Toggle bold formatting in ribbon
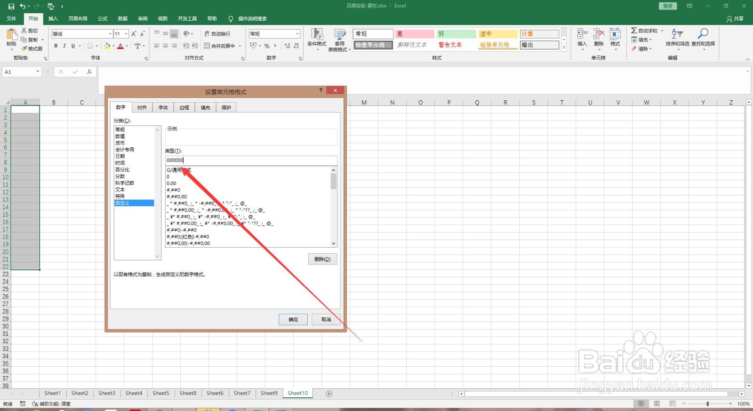Screen dimensions: 753x411 [x=56, y=46]
